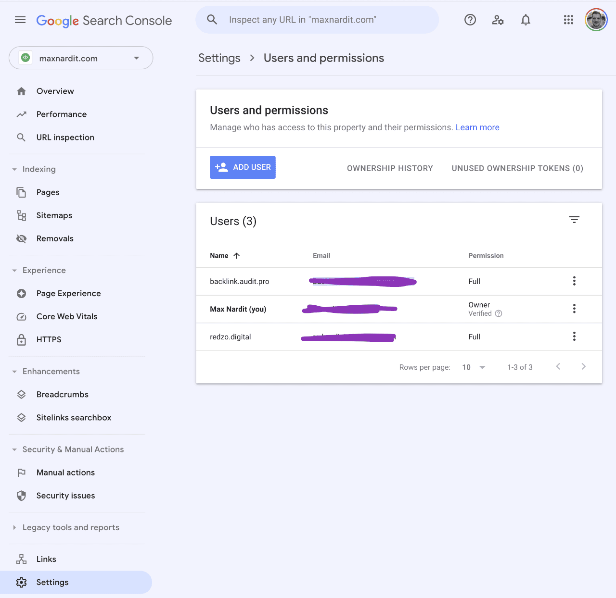Image resolution: width=616 pixels, height=598 pixels.
Task: Click the Sitelinks searchbox layers icon
Action: click(x=21, y=417)
